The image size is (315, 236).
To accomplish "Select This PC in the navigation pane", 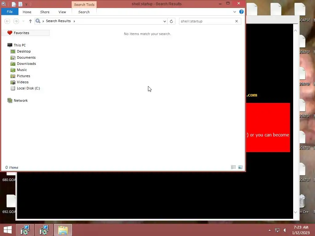I will 20,45.
